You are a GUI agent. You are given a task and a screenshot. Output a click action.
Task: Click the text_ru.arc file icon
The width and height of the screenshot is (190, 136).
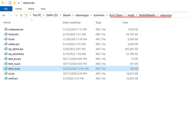6,64
